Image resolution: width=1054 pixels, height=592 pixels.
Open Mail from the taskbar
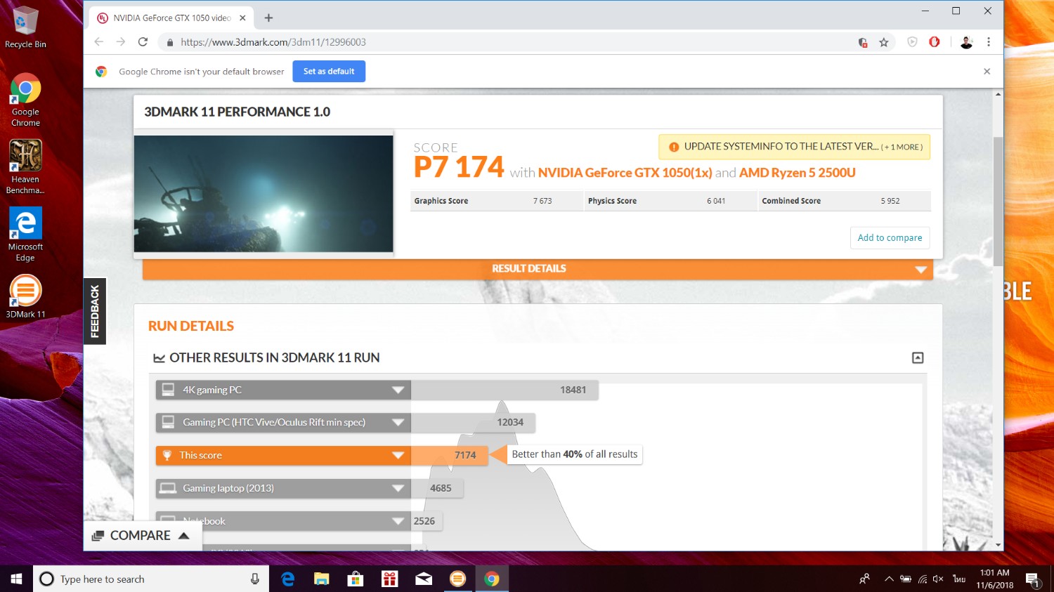point(423,579)
